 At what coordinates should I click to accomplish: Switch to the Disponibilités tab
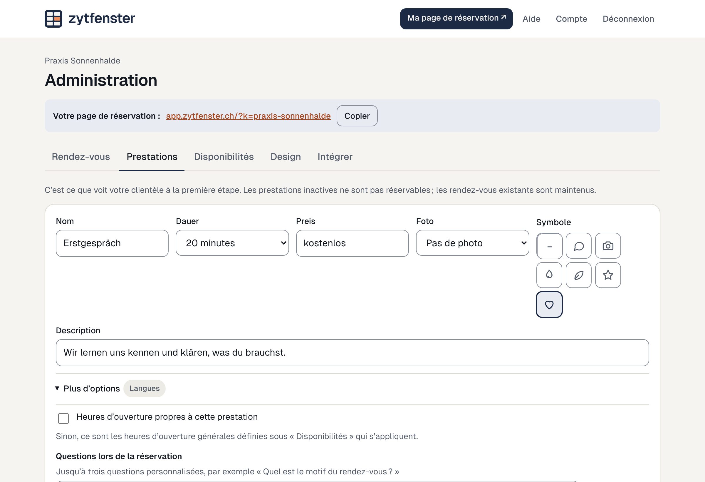click(x=224, y=157)
